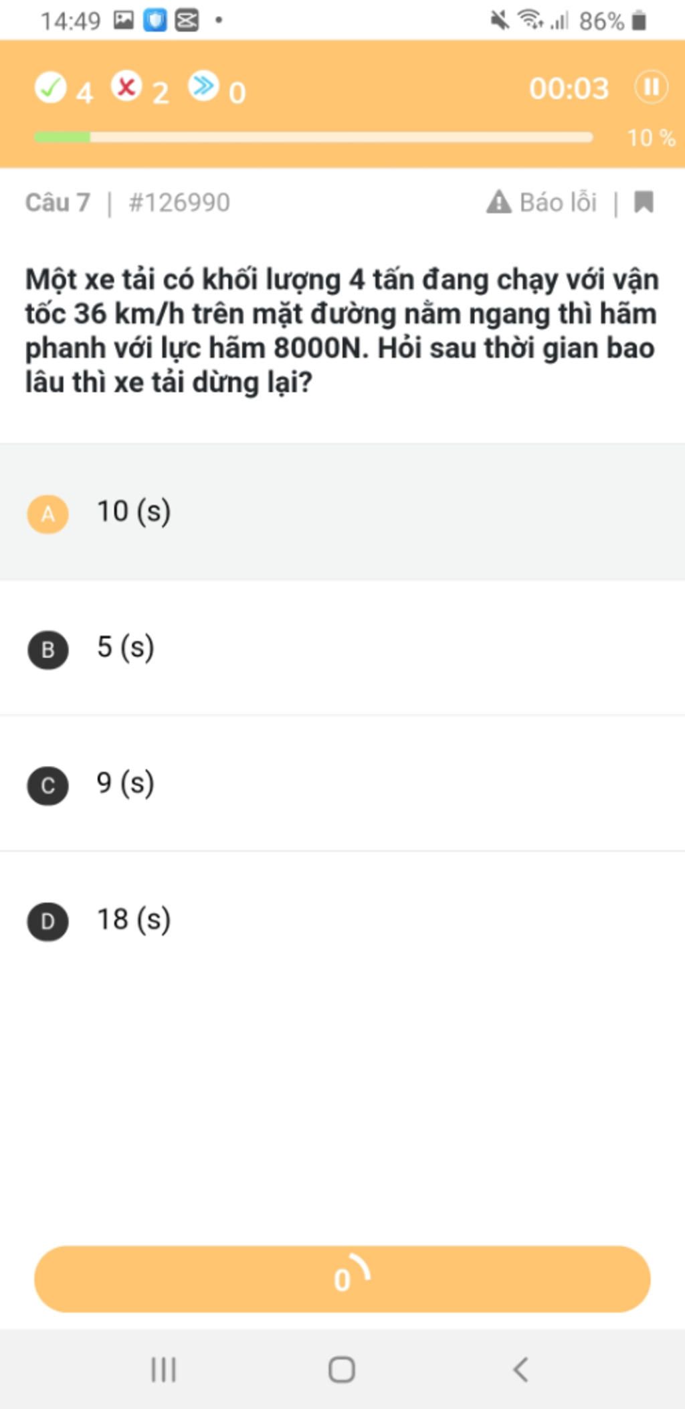Tap the red wrong-answers X icon
Screen dimensions: 685x1409
coord(126,86)
